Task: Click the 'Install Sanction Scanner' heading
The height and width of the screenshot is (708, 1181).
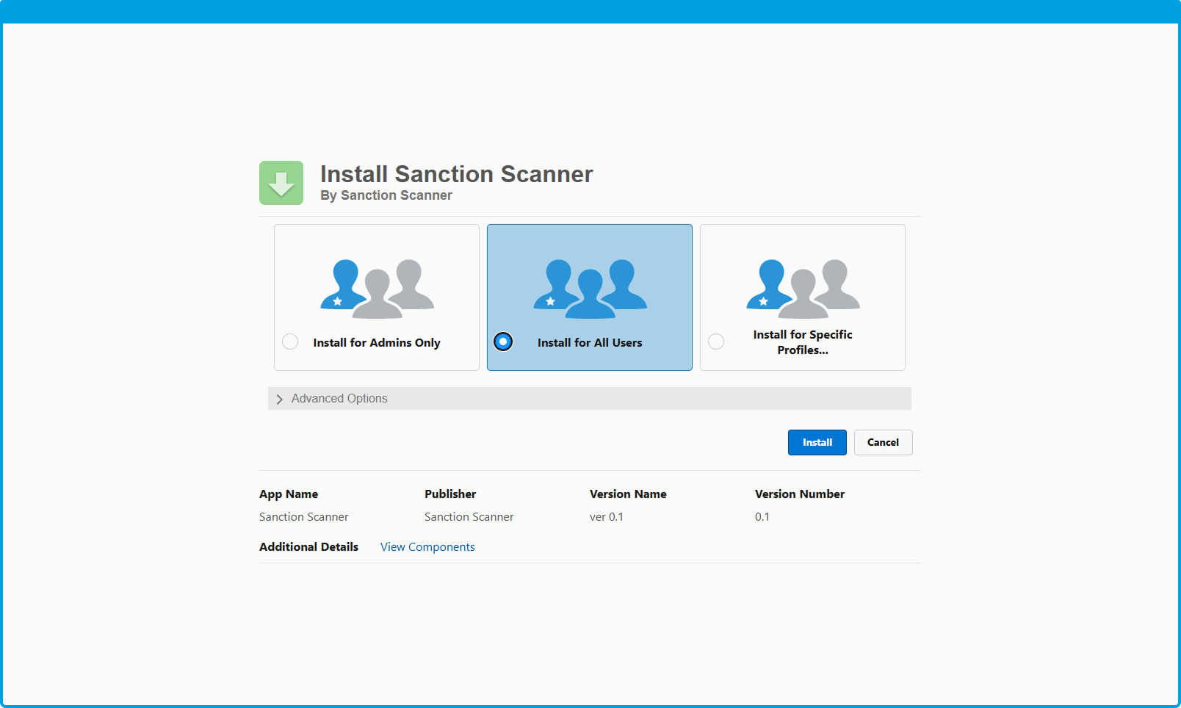Action: click(x=456, y=174)
